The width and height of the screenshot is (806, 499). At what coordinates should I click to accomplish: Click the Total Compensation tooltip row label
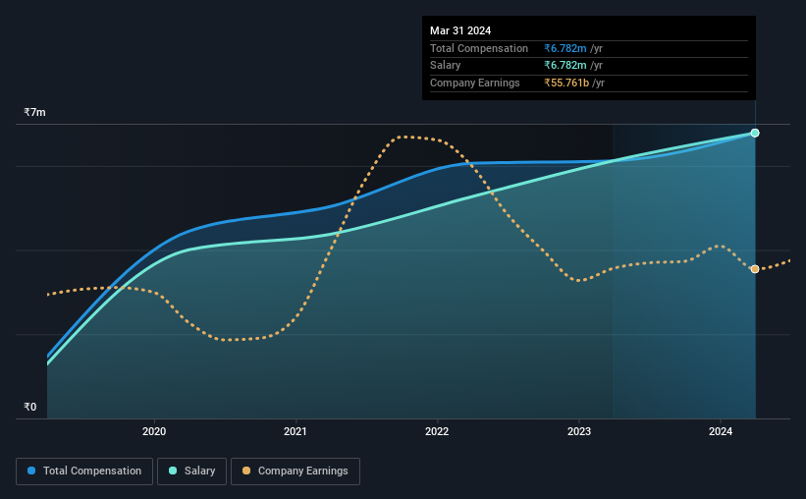(x=479, y=48)
